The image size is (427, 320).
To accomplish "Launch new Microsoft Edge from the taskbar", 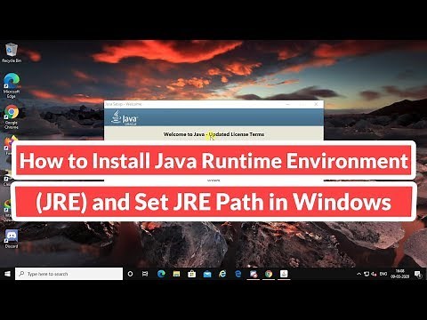I will 161,274.
